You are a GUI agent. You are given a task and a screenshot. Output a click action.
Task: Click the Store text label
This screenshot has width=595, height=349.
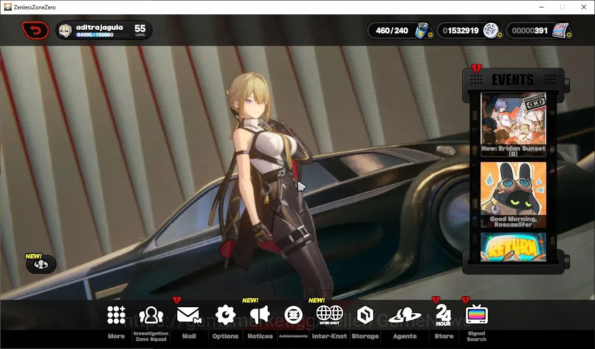pos(444,336)
